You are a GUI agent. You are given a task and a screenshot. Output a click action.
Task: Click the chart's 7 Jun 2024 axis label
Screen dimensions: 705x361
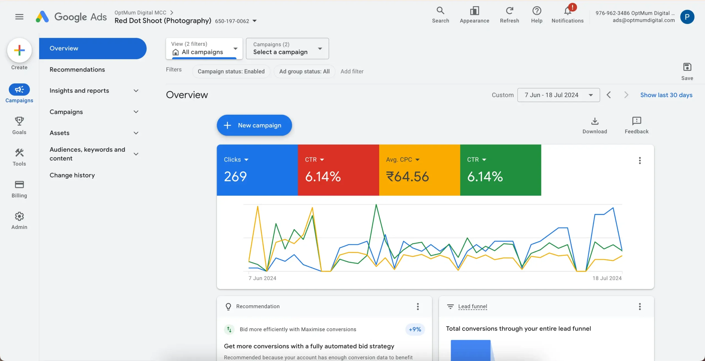(x=262, y=278)
